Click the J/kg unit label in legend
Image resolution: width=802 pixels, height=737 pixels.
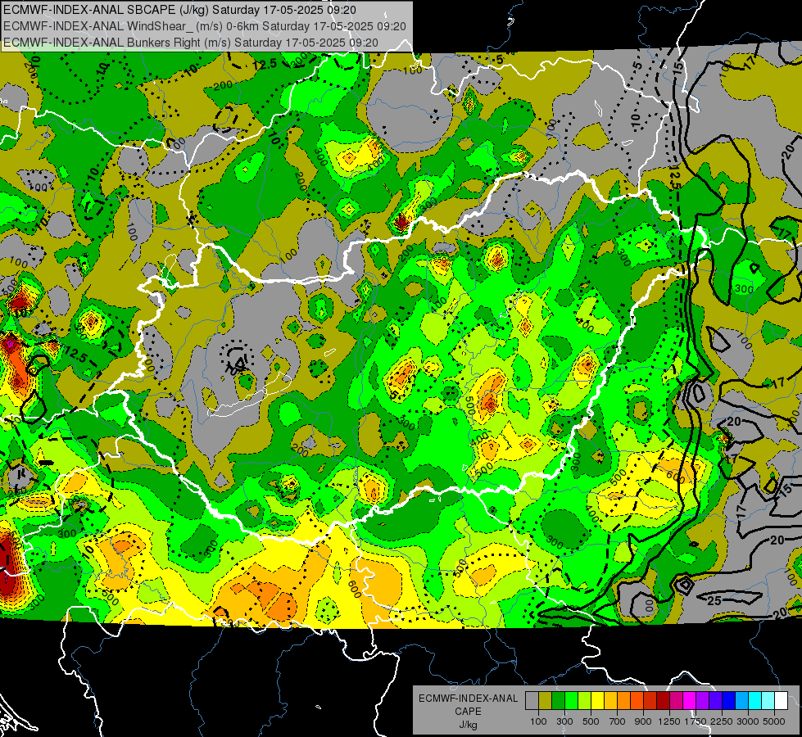point(468,725)
